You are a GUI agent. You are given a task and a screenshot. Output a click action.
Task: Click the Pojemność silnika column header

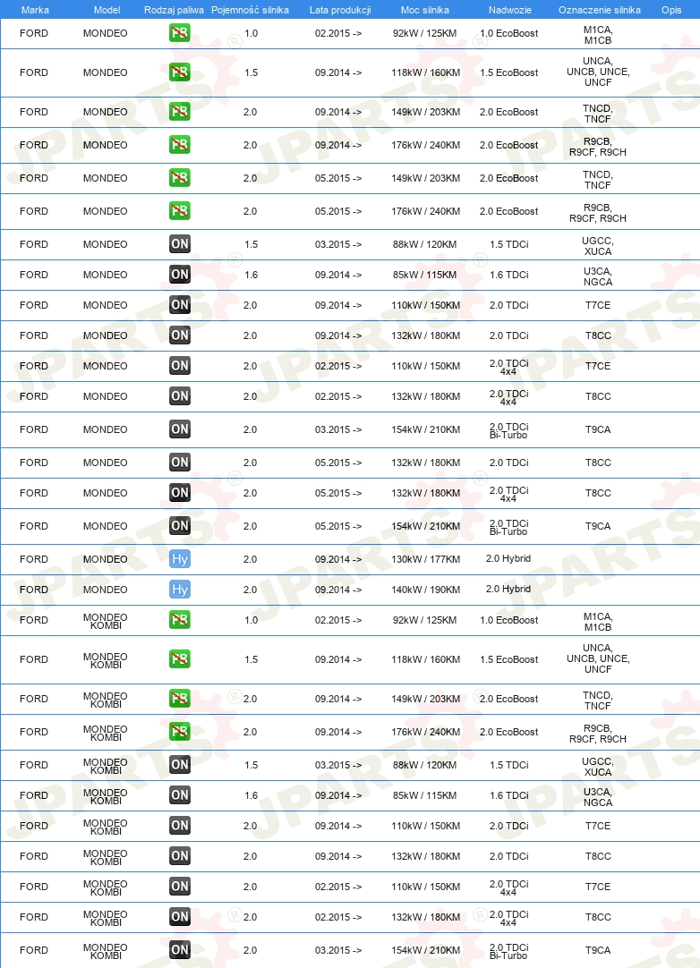251,10
